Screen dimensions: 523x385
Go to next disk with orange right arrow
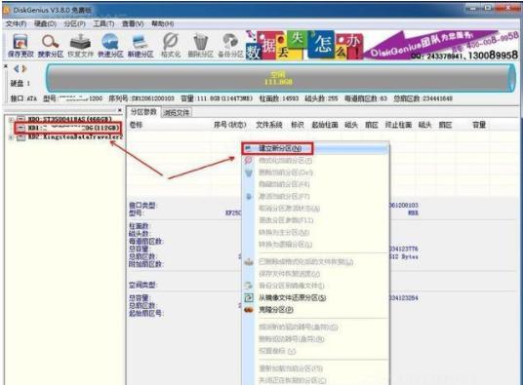tap(24, 69)
